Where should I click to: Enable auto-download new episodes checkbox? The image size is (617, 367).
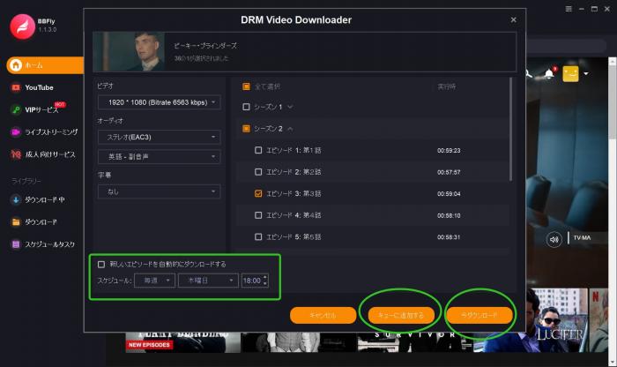point(101,264)
